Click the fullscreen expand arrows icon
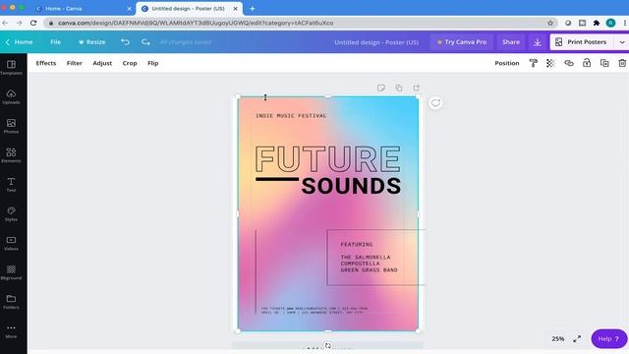Screen dimensions: 629x354 tap(577, 339)
